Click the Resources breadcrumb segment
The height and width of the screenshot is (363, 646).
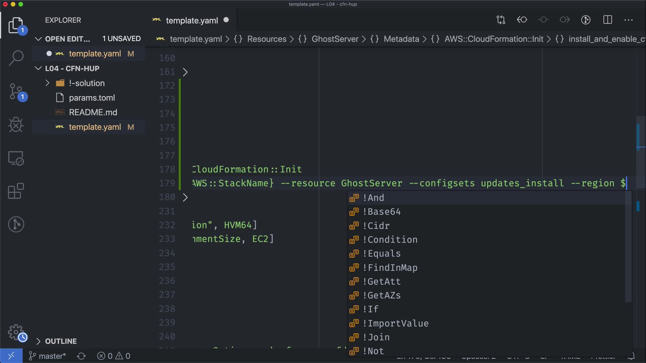click(x=266, y=39)
